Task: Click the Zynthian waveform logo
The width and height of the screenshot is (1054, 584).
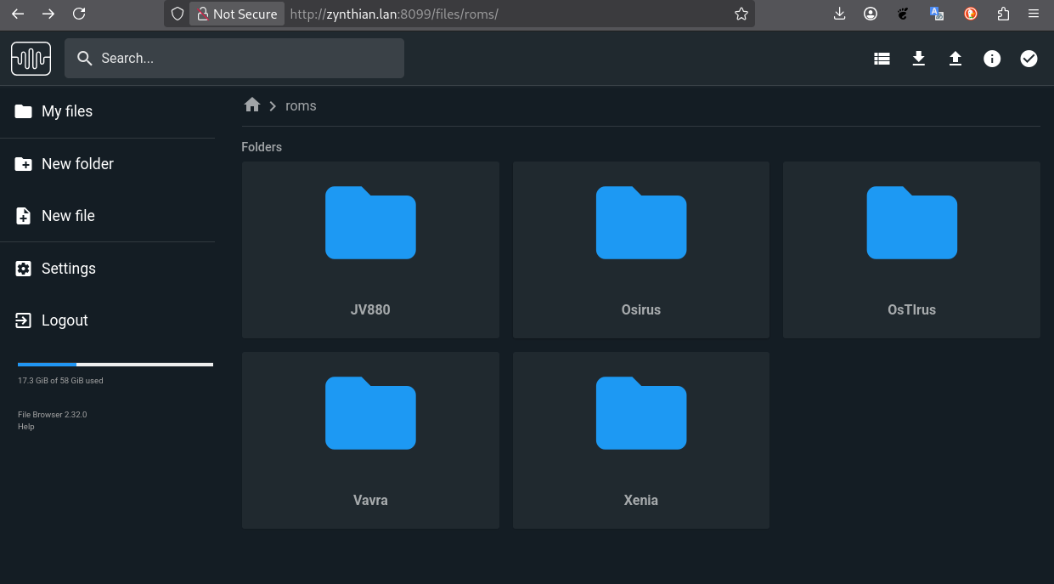Action: (x=31, y=59)
